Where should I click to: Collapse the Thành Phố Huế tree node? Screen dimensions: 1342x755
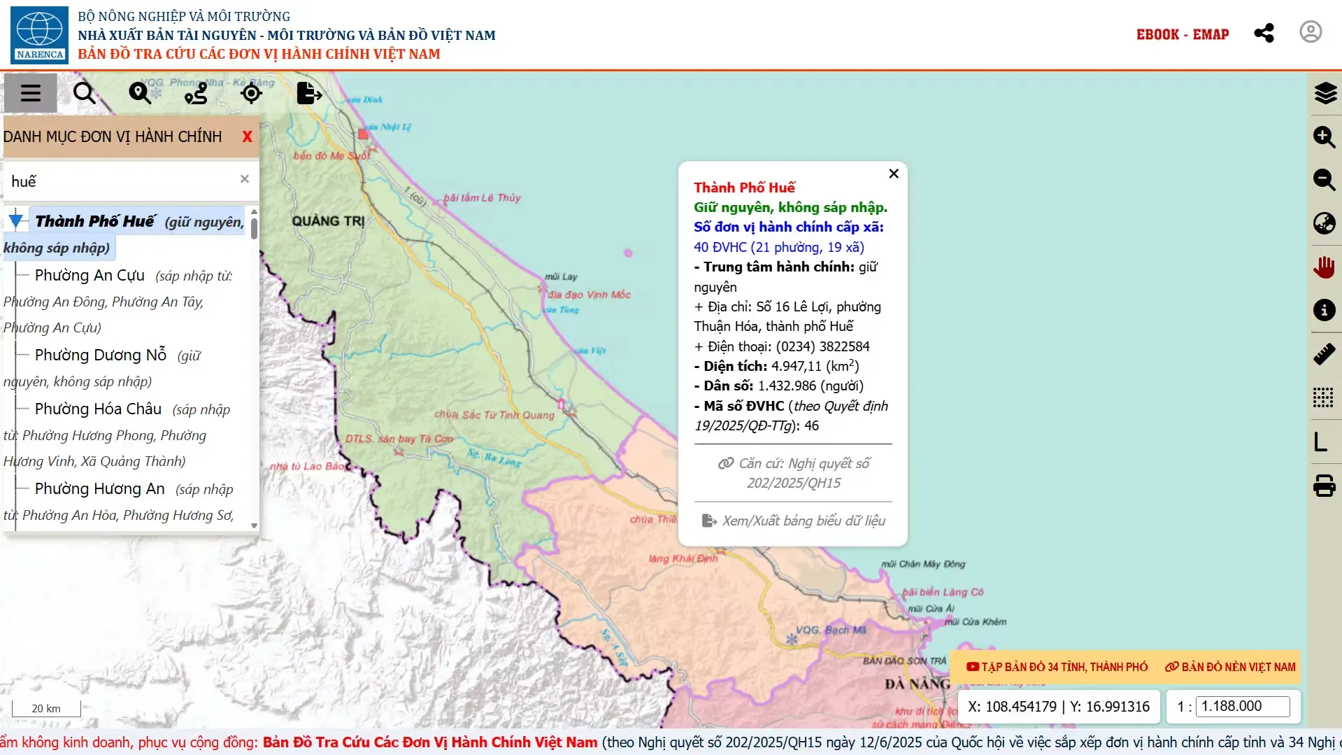(x=15, y=222)
